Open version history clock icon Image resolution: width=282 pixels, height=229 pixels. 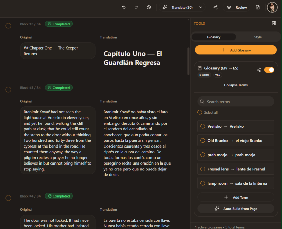(149, 7)
